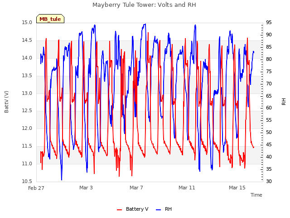Image resolution: width=290 pixels, height=218 pixels.
Task: Click the blue RH legend marker
Action: click(159, 210)
